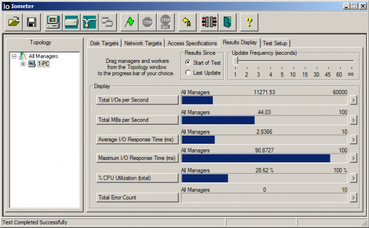This screenshot has height=228, width=369.
Task: Go to the Test Setup tab
Action: pyautogui.click(x=275, y=43)
